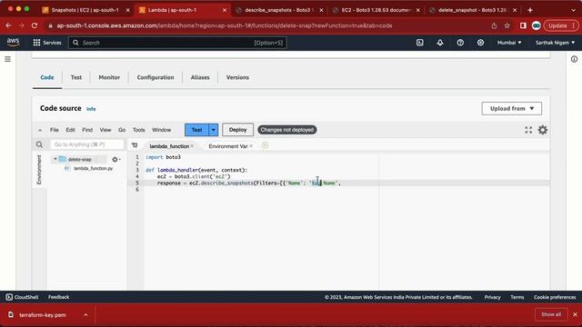Focus the Go to Anything input

coord(87,144)
